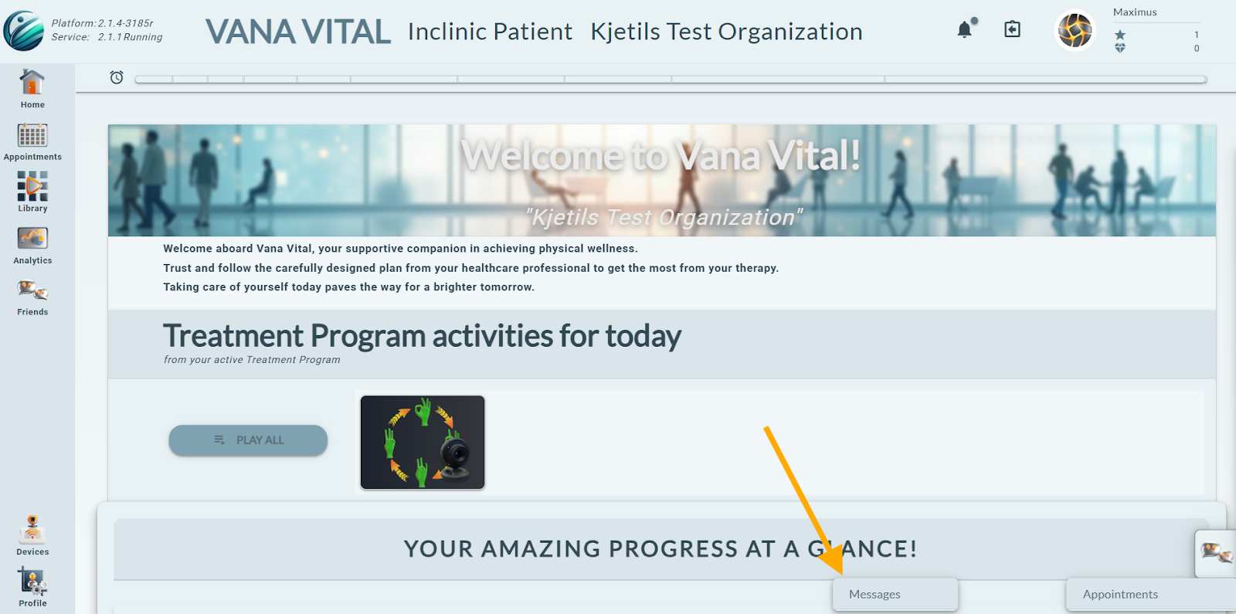Viewport: 1236px width, 614px height.
Task: Click the notifications bell icon
Action: point(966,29)
